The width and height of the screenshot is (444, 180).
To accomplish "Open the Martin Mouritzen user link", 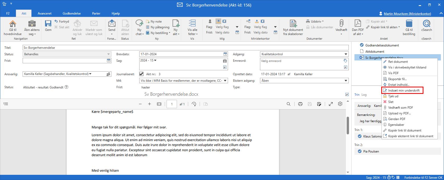I will coord(407,14).
